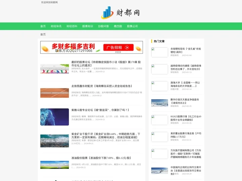
Task: Open snowy mountain thumbnail beside 鹏华价值 article
Action: pos(160,103)
